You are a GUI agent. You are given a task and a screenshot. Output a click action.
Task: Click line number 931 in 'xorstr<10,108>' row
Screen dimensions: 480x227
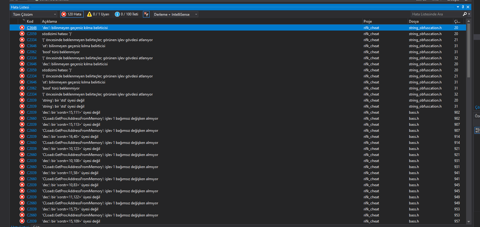(x=457, y=161)
